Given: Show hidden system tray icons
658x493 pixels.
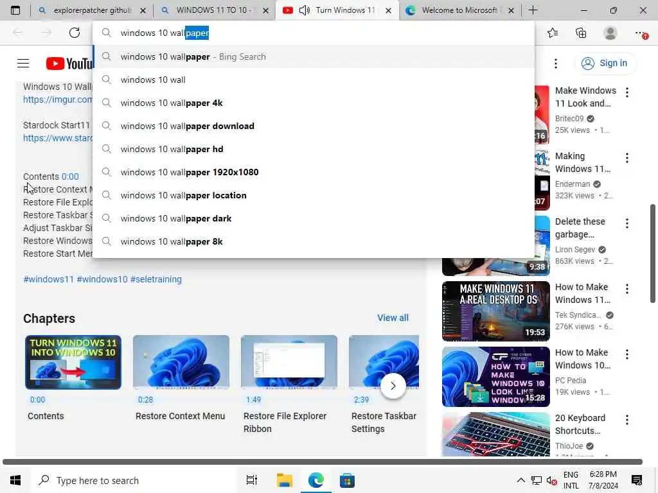Looking at the screenshot, I should tap(520, 480).
